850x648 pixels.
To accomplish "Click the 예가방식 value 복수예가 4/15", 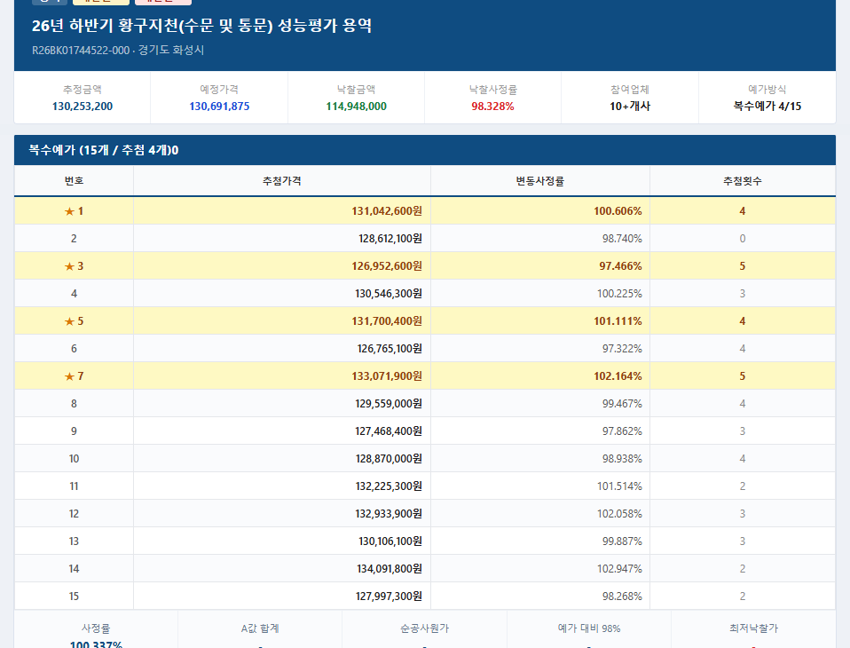I will click(767, 107).
